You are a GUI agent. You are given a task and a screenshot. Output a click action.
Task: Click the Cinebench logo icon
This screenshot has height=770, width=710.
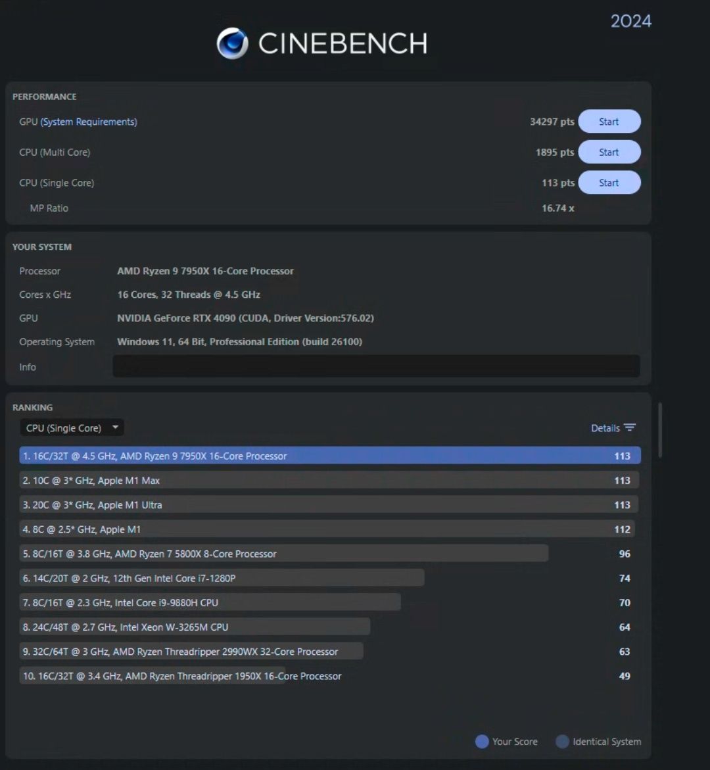coord(232,43)
